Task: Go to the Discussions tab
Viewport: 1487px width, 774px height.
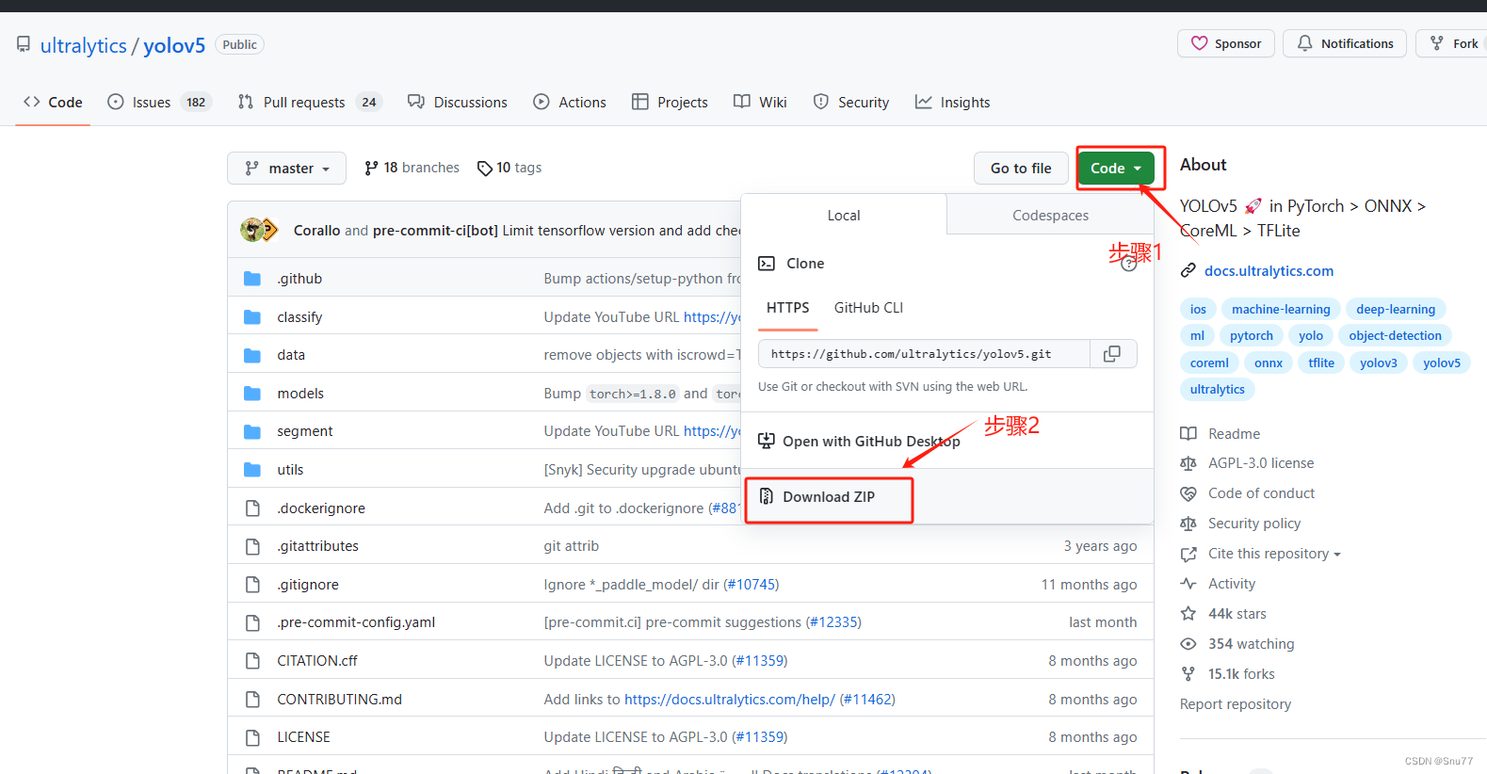Action: point(458,102)
